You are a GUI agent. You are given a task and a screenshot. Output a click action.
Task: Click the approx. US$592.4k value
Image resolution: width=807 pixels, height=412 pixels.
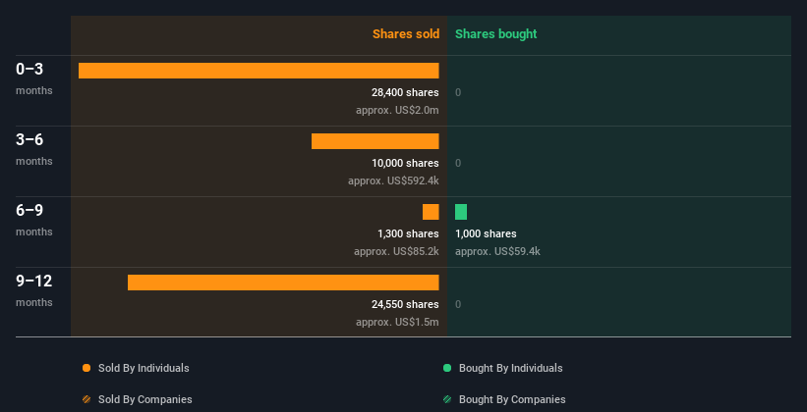pos(393,180)
